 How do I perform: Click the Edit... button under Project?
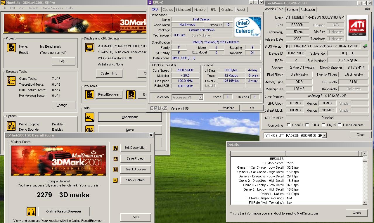tap(63, 61)
